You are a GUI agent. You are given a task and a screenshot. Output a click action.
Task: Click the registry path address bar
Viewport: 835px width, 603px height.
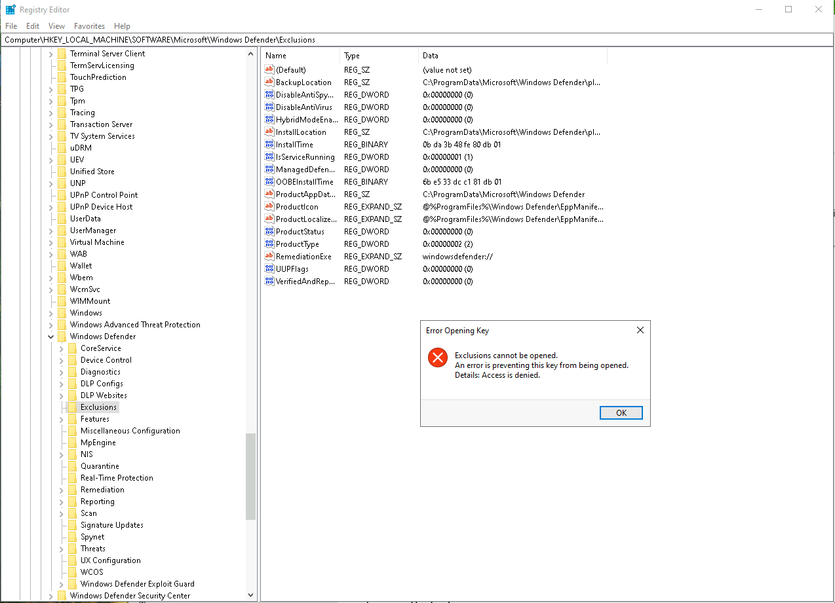click(417, 40)
